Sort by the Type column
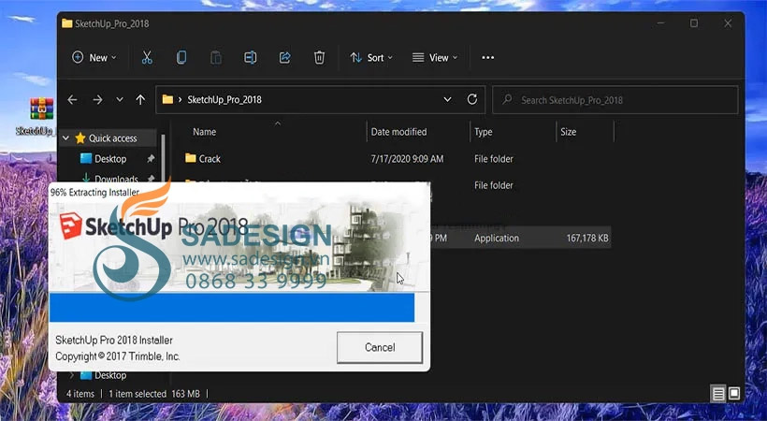The width and height of the screenshot is (767, 421). [x=484, y=132]
